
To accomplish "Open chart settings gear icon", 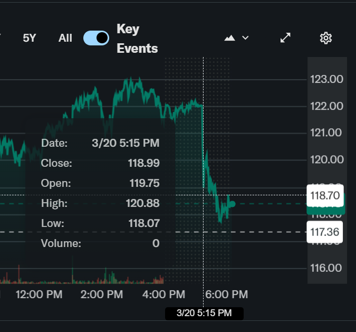I will (x=326, y=38).
